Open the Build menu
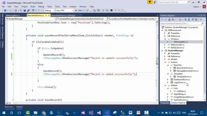The width and height of the screenshot is (207, 116). [x=33, y=6]
